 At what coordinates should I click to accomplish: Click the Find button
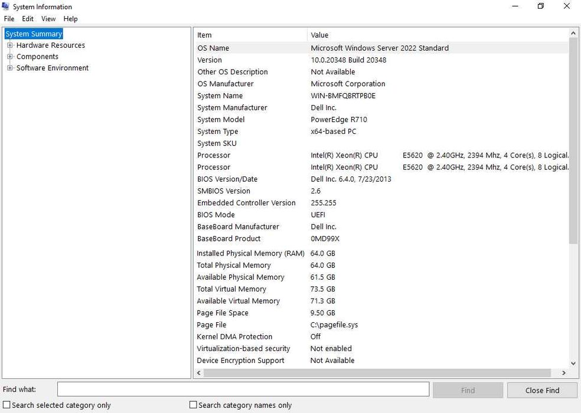(x=468, y=390)
